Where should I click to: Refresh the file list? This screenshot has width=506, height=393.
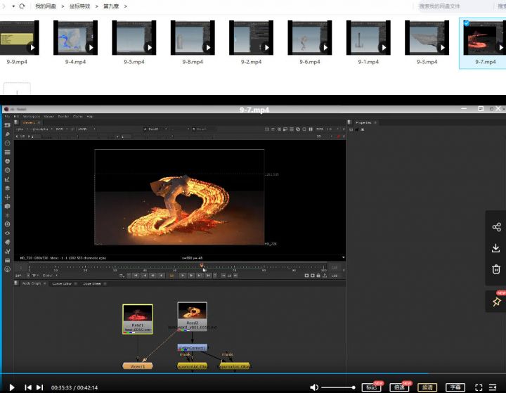[22, 6]
